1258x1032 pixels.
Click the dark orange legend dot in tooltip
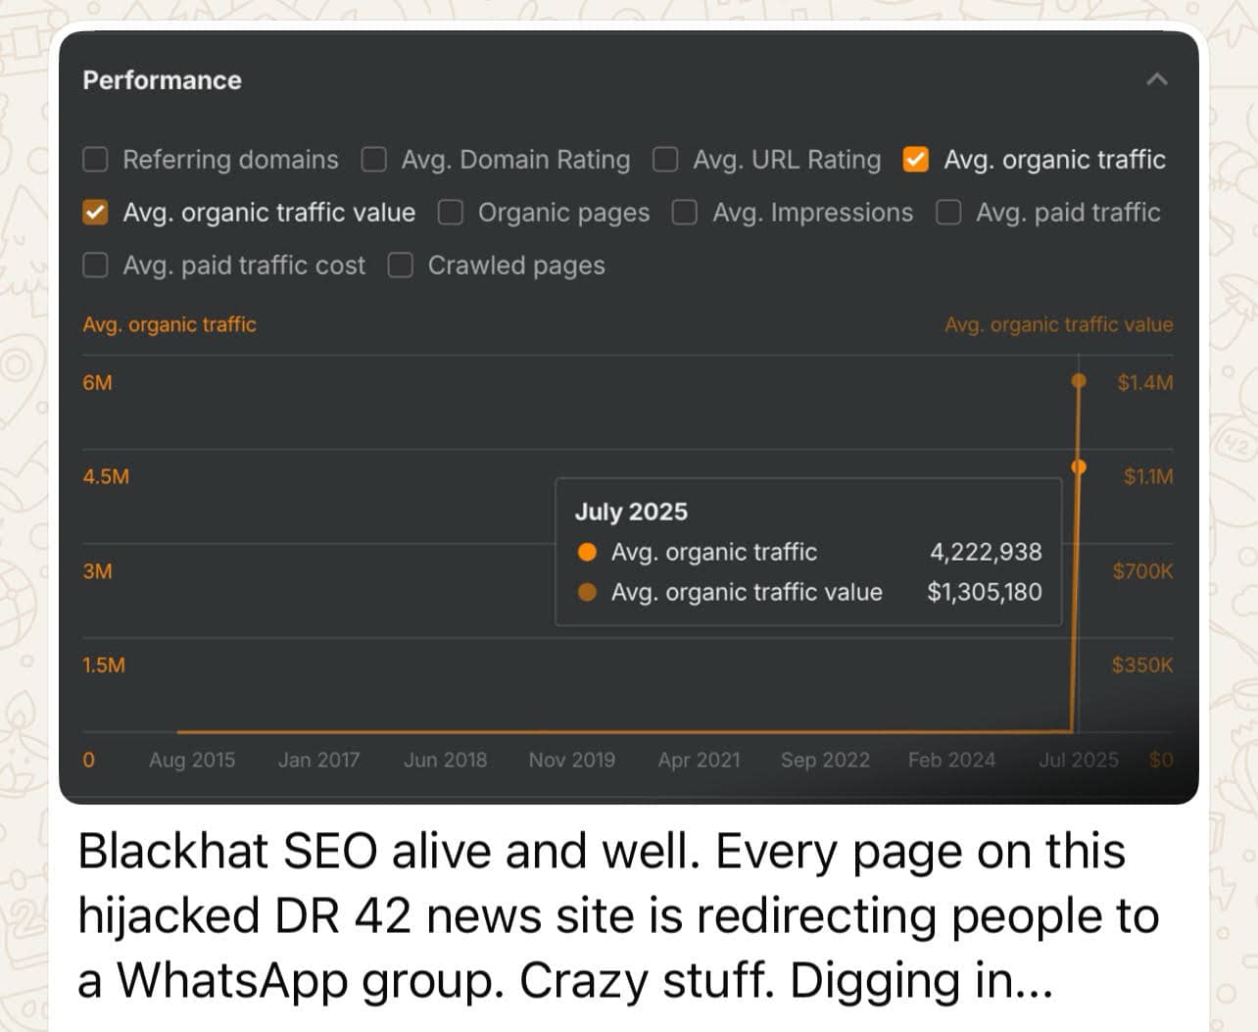click(x=588, y=592)
